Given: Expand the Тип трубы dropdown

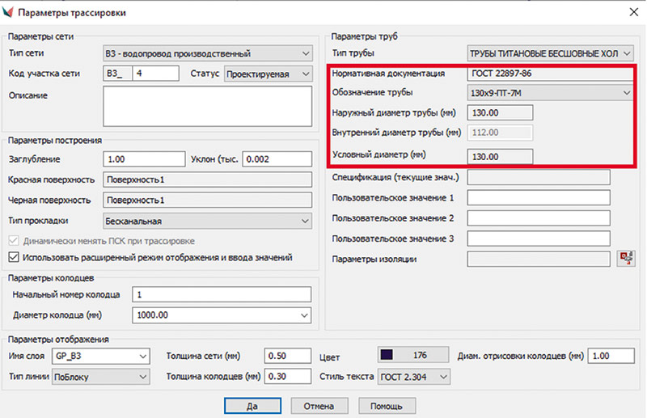Looking at the screenshot, I should (x=550, y=53).
